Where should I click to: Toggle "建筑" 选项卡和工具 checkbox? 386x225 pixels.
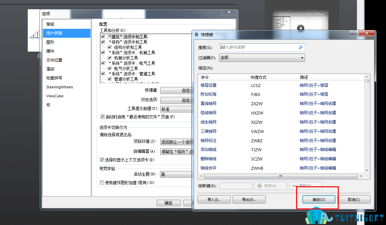(103, 37)
